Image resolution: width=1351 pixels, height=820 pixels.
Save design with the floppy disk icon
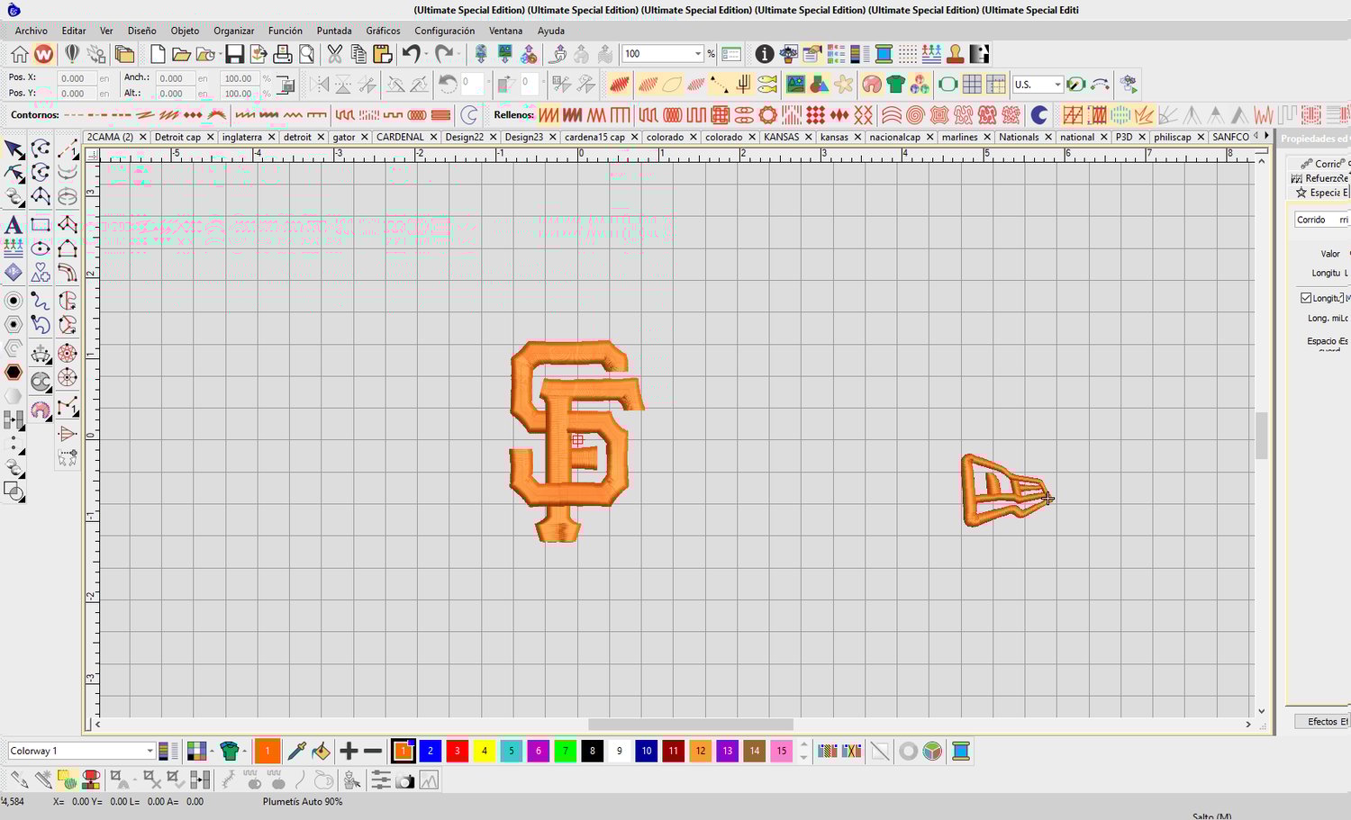coord(234,54)
